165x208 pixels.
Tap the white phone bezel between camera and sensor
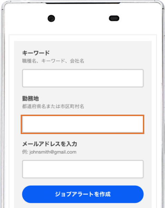click(82, 18)
